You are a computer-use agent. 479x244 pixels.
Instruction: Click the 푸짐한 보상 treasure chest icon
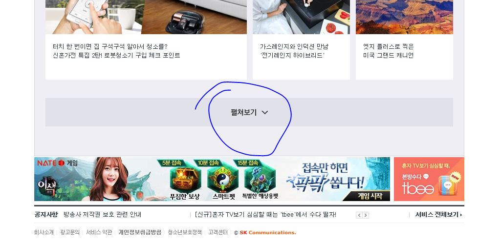pyautogui.click(x=185, y=181)
